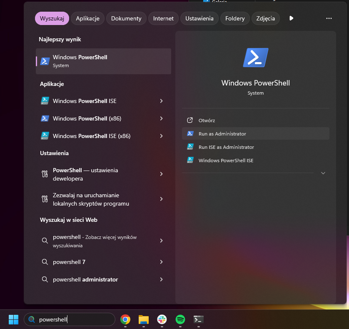This screenshot has width=349, height=329.
Task: Click the Windows PowerShell ISE (x86) icon
Action: tap(45, 136)
